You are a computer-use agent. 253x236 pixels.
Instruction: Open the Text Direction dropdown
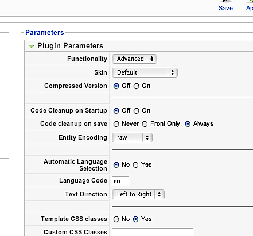(x=138, y=195)
